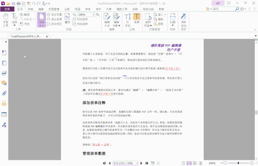
Task: Click the Redo arrow in quick toolbar
Action: (39, 3)
